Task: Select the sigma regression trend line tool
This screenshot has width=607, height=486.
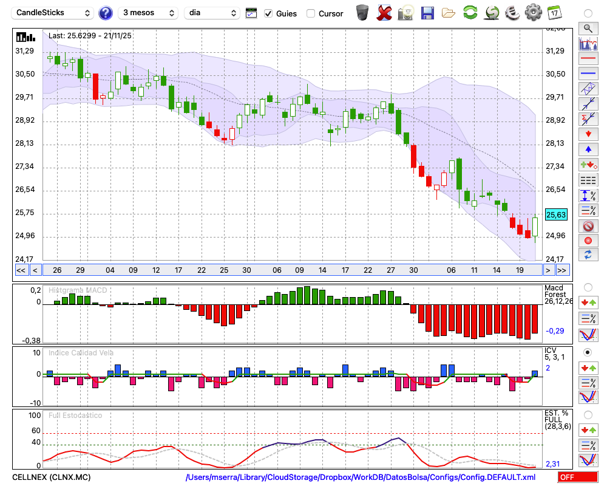Action: [x=588, y=118]
